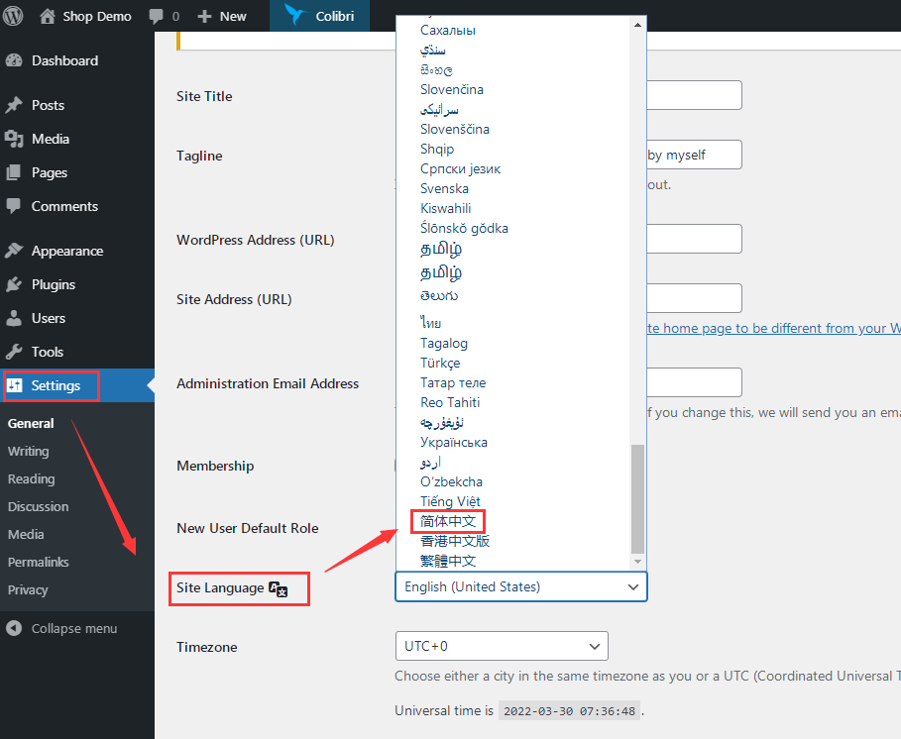Click the translation icon beside Site Language
901x739 pixels.
coord(279,588)
